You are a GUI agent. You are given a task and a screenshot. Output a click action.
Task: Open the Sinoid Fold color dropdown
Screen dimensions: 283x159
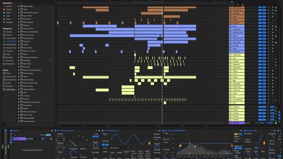point(119,148)
